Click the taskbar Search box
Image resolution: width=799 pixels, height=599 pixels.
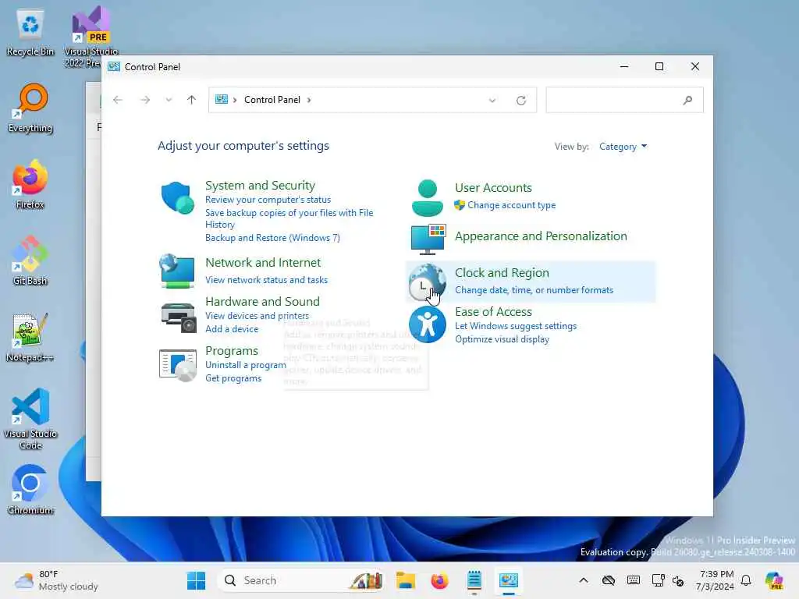click(x=300, y=580)
